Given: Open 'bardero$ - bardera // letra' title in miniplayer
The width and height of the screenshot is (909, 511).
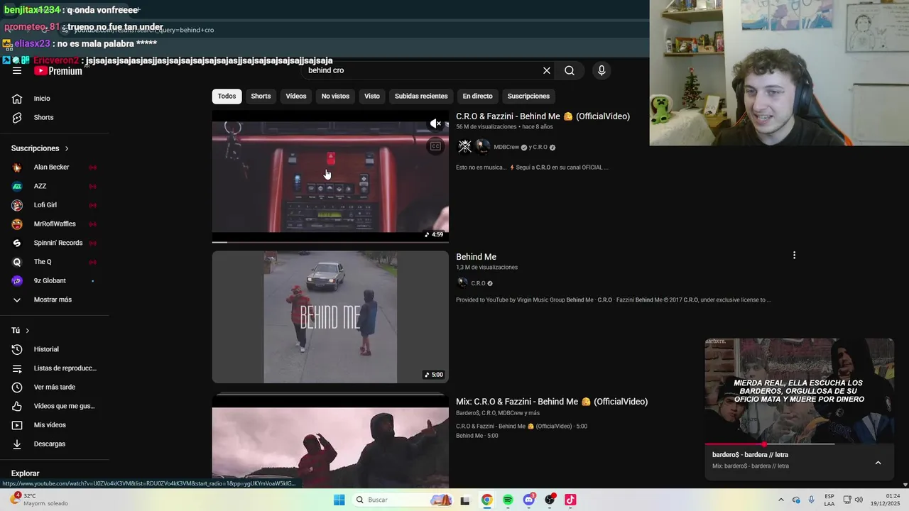Looking at the screenshot, I should pyautogui.click(x=750, y=455).
